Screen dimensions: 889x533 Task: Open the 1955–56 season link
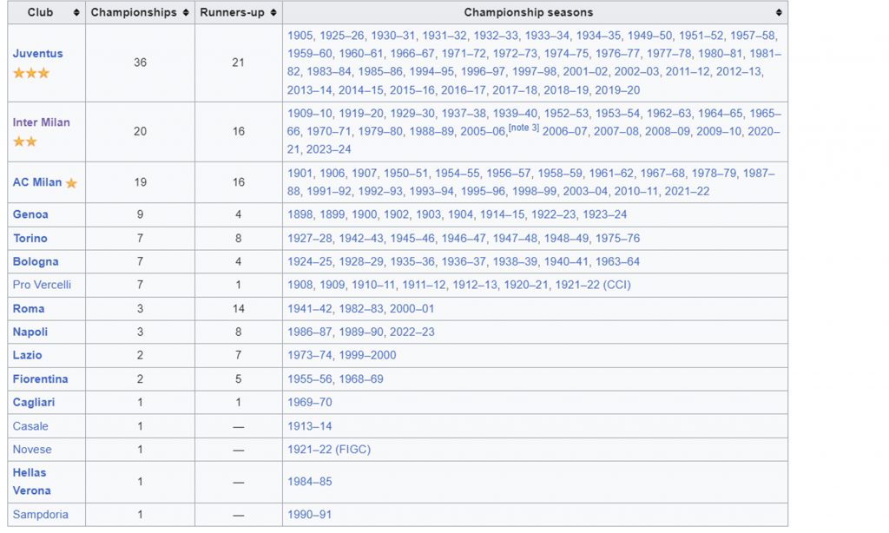[x=310, y=378]
